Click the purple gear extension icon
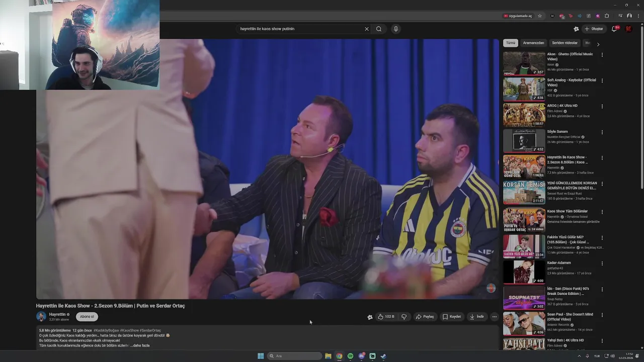Screen dimensions: 644x362 tap(598, 16)
